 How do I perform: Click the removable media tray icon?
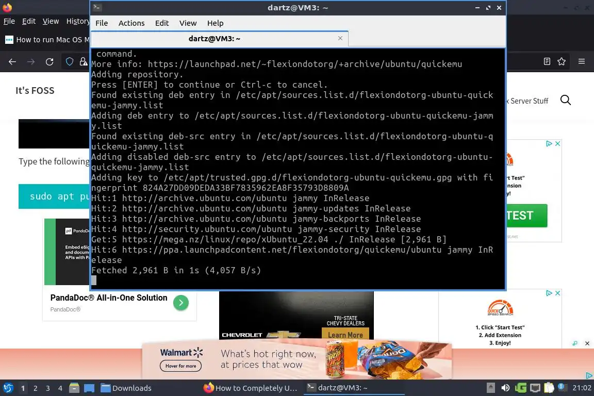pyautogui.click(x=490, y=388)
